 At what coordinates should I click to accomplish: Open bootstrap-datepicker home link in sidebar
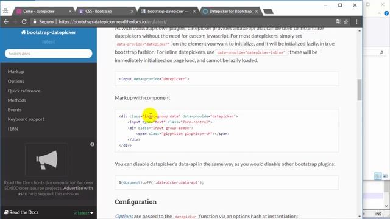click(49, 32)
